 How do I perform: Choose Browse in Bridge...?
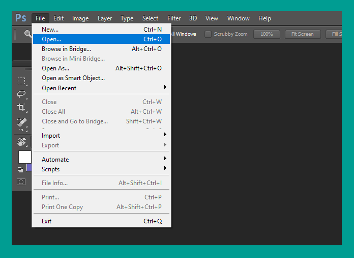coord(102,49)
